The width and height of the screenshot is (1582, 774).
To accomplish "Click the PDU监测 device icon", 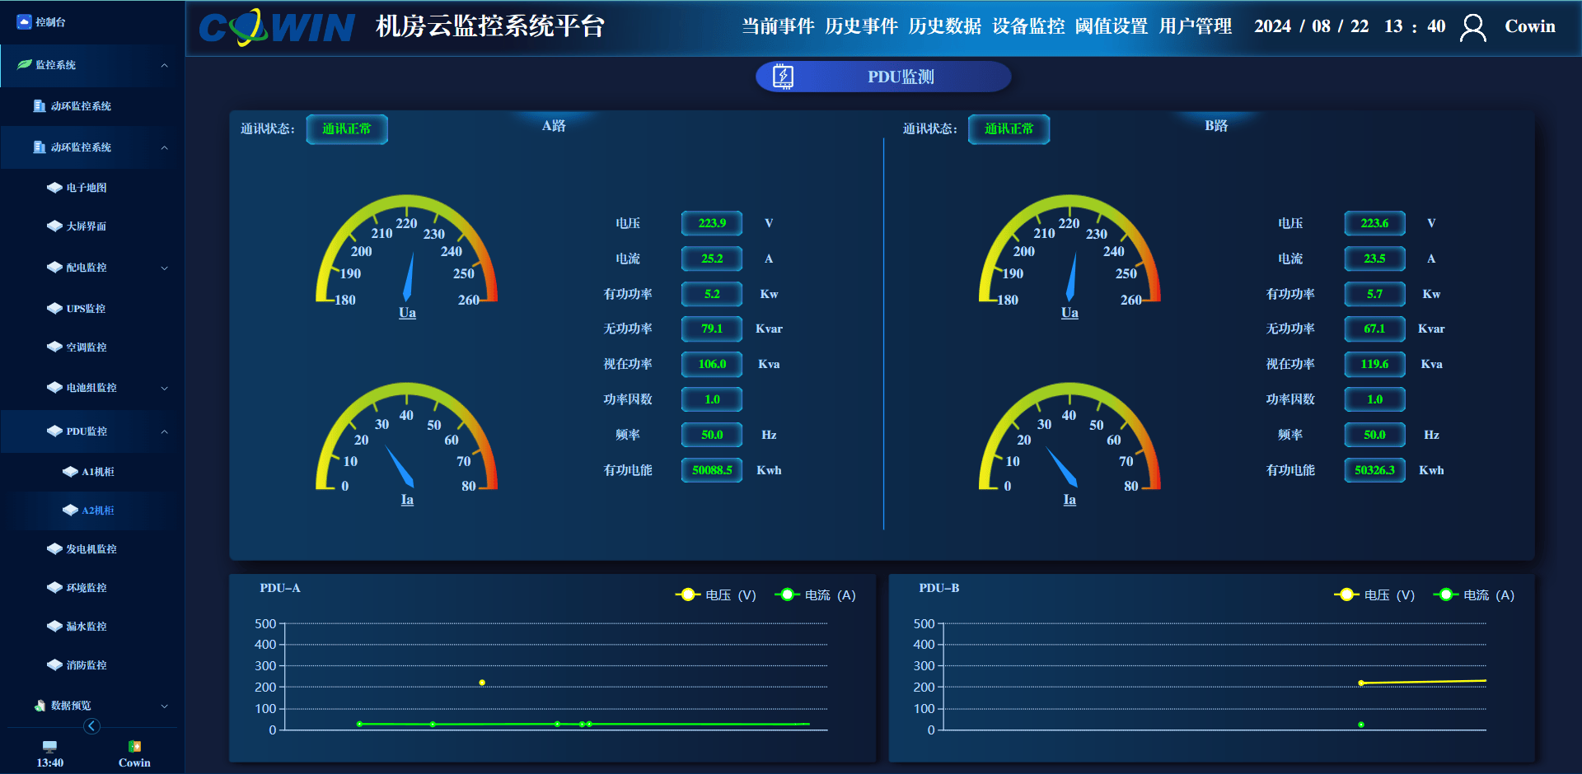I will pos(783,77).
